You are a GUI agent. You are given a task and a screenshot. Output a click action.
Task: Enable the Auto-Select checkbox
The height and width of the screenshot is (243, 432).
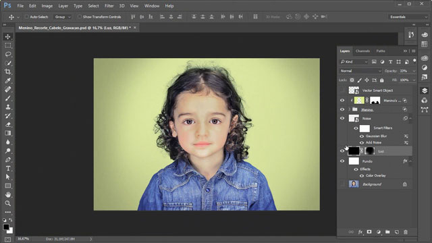(x=27, y=17)
